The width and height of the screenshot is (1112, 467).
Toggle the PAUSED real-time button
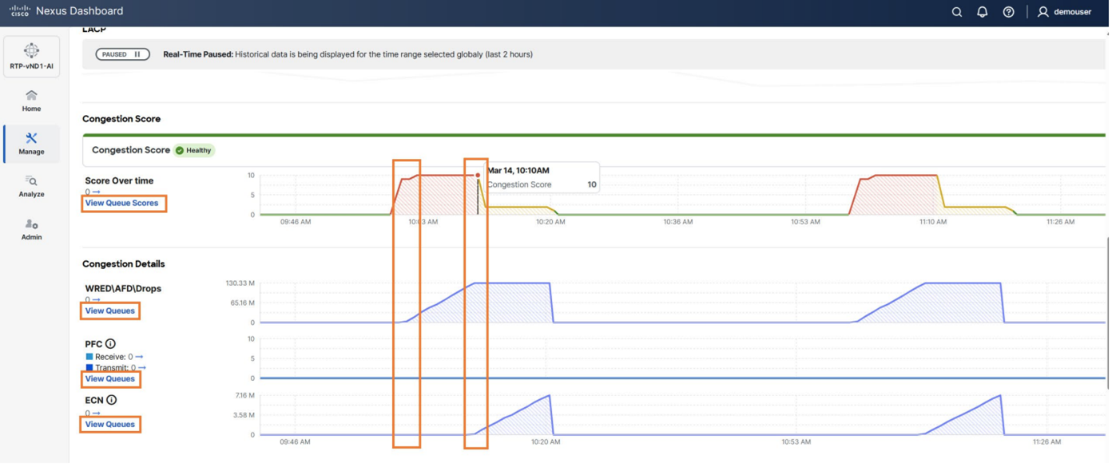pyautogui.click(x=122, y=54)
